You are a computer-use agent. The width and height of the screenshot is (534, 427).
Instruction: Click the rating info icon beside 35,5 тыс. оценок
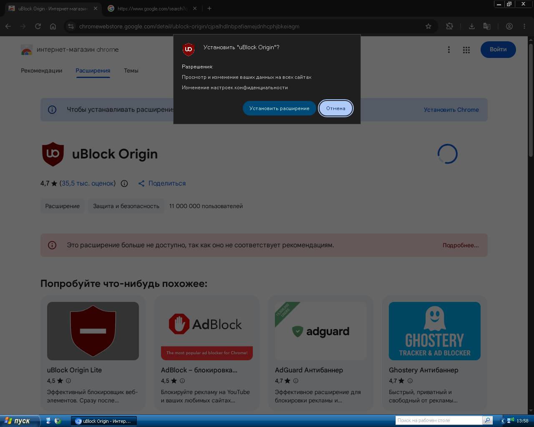pos(124,183)
